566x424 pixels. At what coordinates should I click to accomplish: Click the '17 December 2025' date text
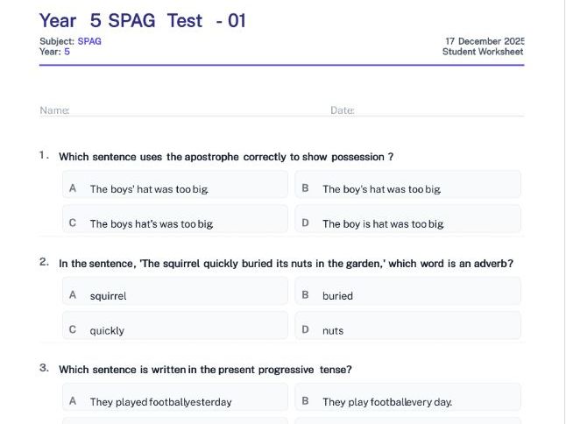click(x=485, y=41)
